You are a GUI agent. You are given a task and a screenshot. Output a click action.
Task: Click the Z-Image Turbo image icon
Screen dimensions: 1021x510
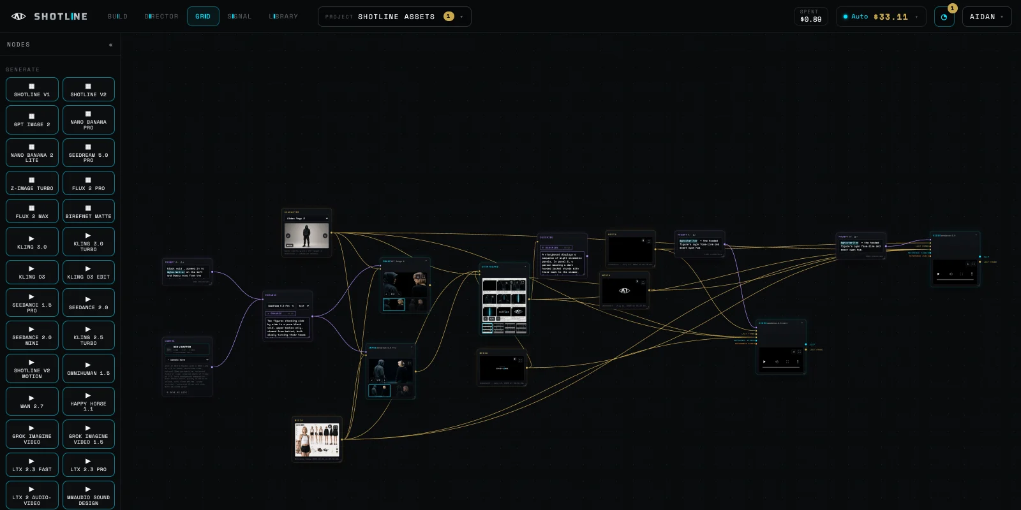[32, 180]
